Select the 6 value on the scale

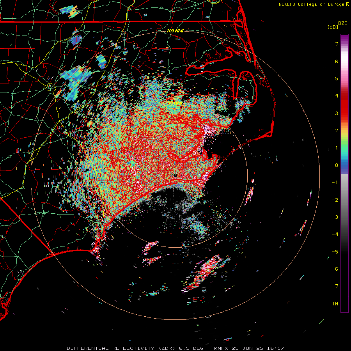click(x=337, y=61)
